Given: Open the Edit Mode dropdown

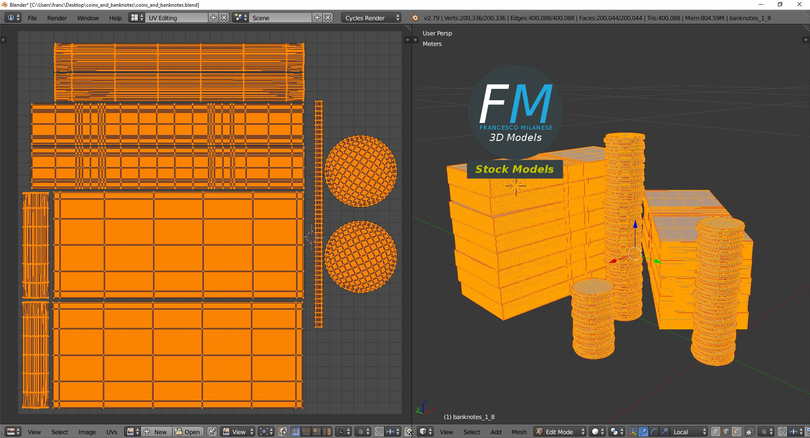Looking at the screenshot, I should pos(560,432).
